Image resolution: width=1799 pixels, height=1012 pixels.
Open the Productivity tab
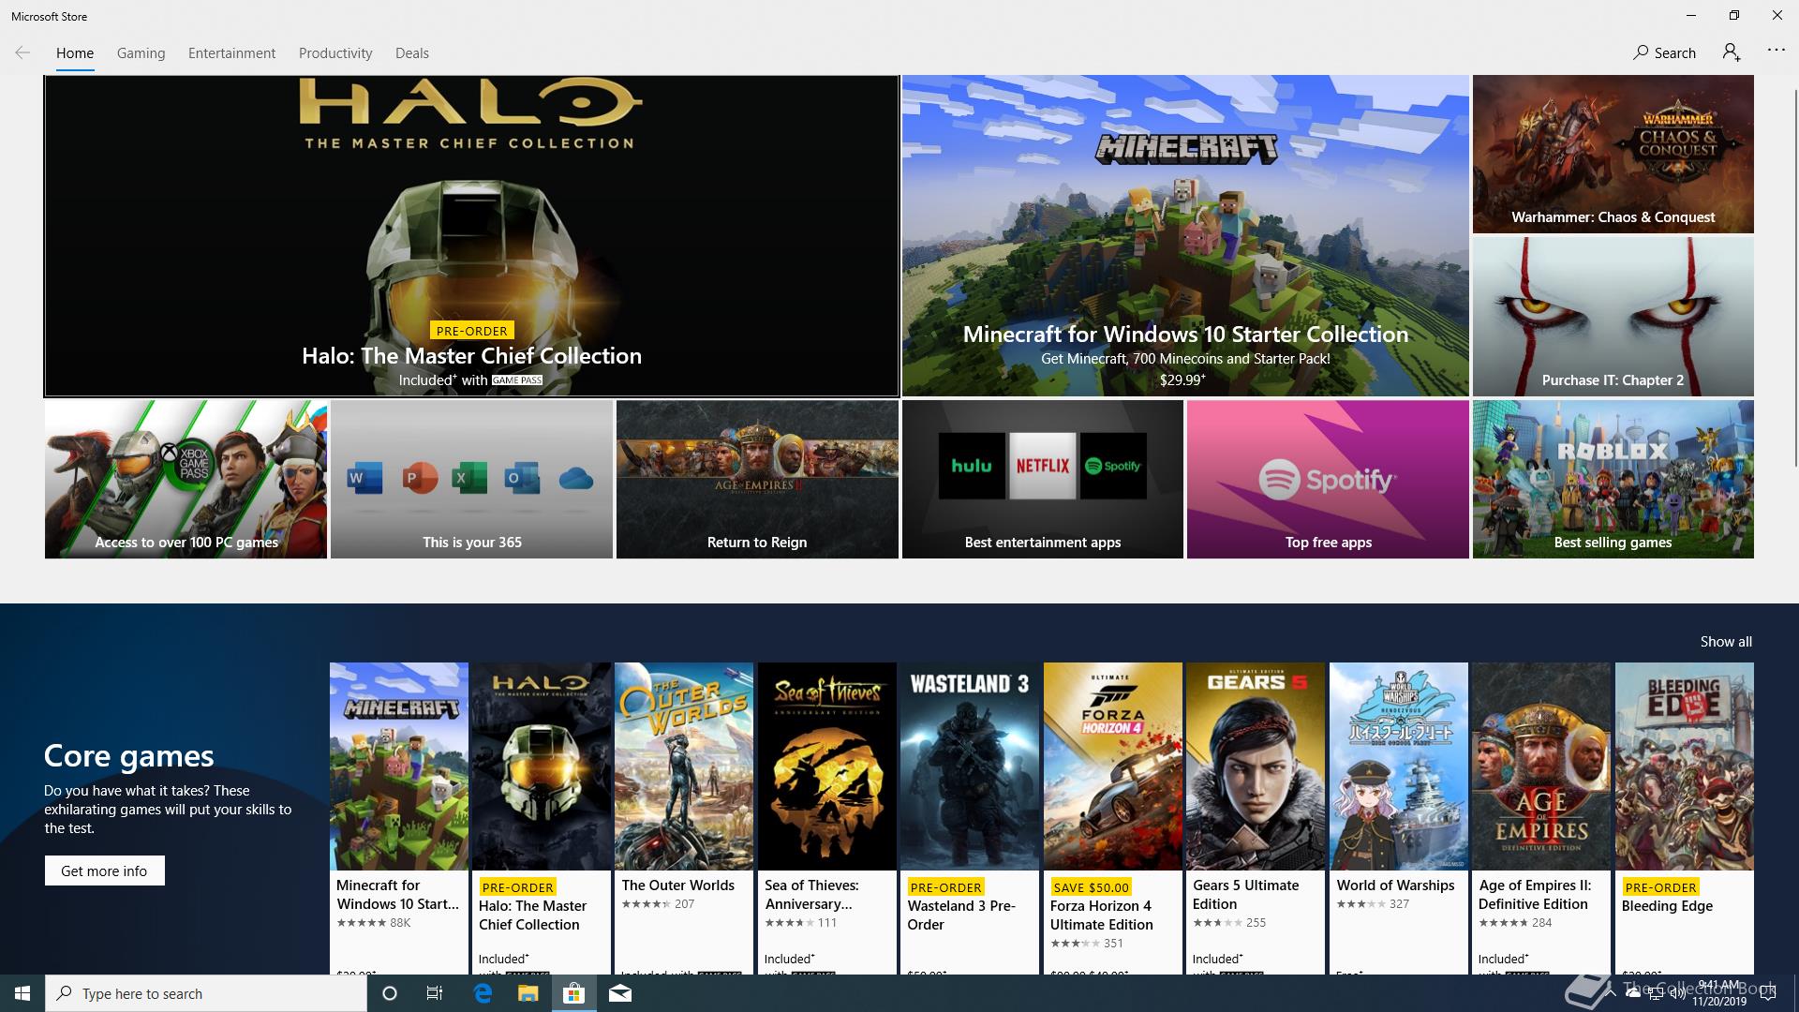point(335,53)
